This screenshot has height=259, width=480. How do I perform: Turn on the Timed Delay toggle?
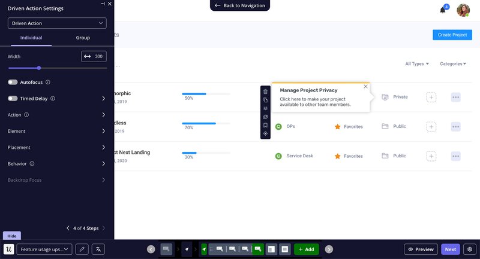point(13,98)
